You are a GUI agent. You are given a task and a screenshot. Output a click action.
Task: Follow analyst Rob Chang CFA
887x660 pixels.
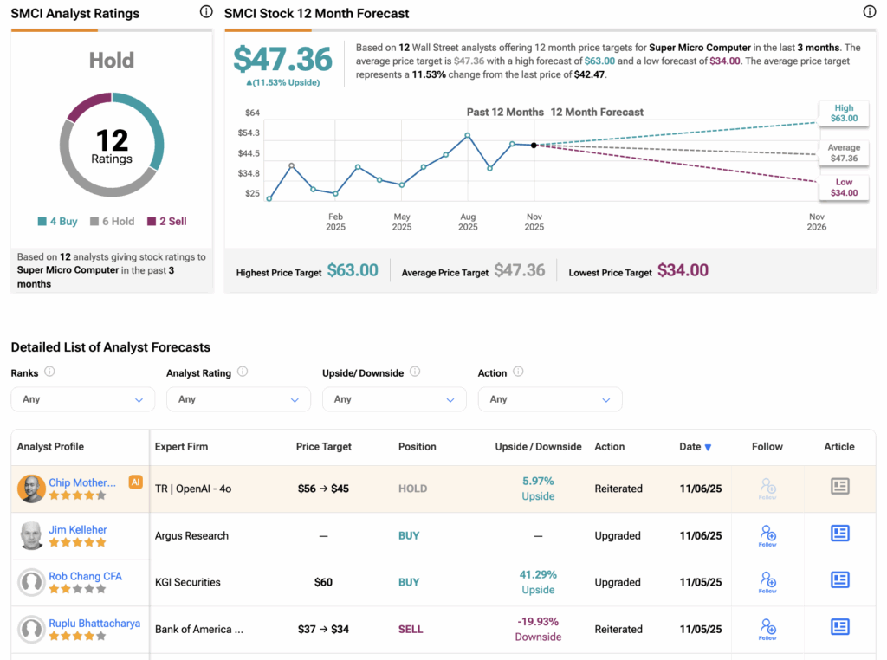pos(767,581)
